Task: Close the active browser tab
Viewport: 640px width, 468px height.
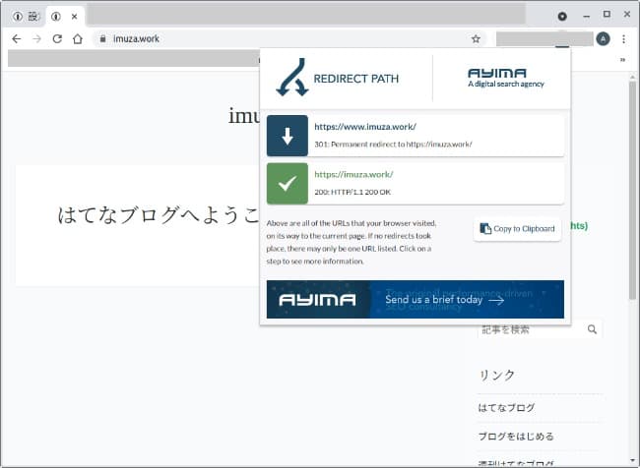Action: (x=74, y=17)
